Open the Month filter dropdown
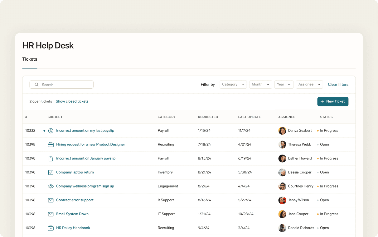Screen dimensions: 378x237 [x=261, y=85]
